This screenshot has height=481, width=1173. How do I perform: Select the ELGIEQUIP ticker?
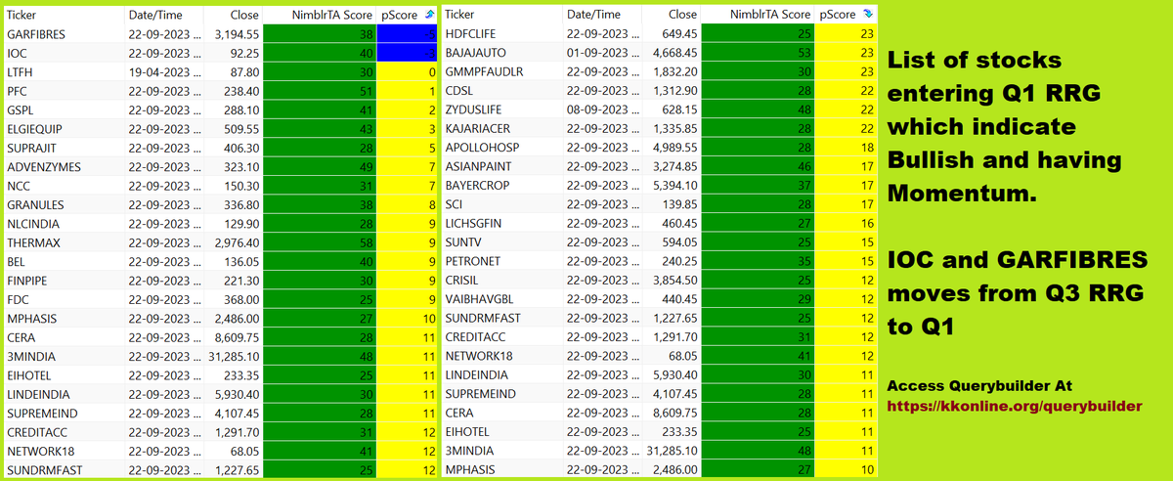34,128
